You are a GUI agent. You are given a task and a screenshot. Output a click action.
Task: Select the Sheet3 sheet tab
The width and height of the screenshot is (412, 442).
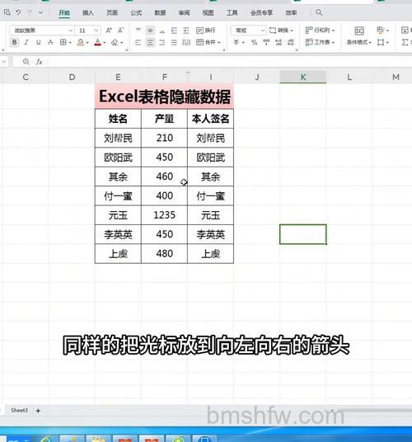coord(19,411)
